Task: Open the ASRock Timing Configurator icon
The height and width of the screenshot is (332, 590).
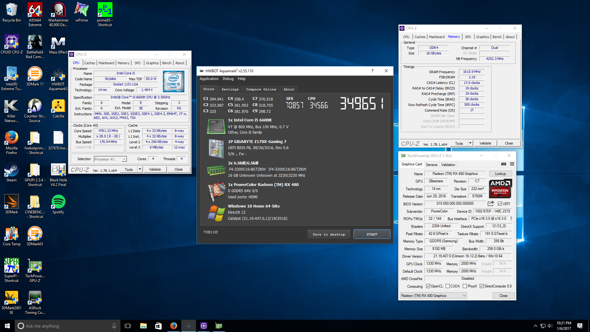Action: tap(35, 302)
